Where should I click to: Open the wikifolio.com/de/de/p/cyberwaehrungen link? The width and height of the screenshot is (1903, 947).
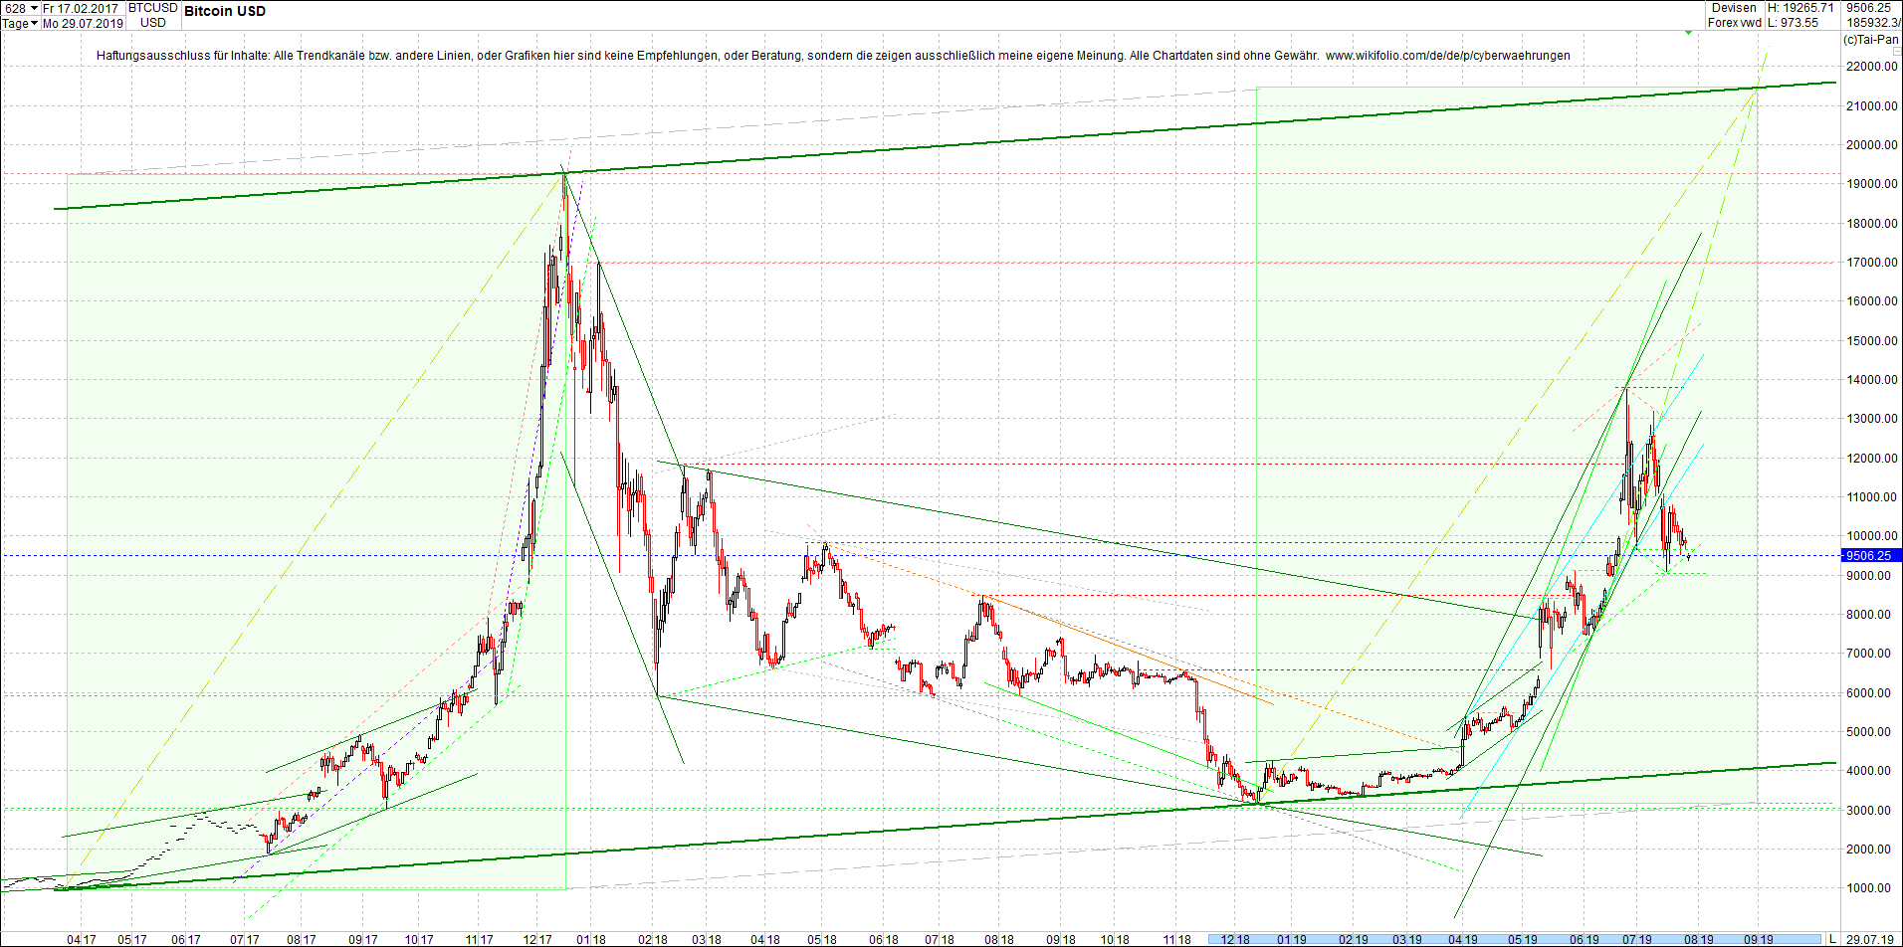tap(1449, 56)
